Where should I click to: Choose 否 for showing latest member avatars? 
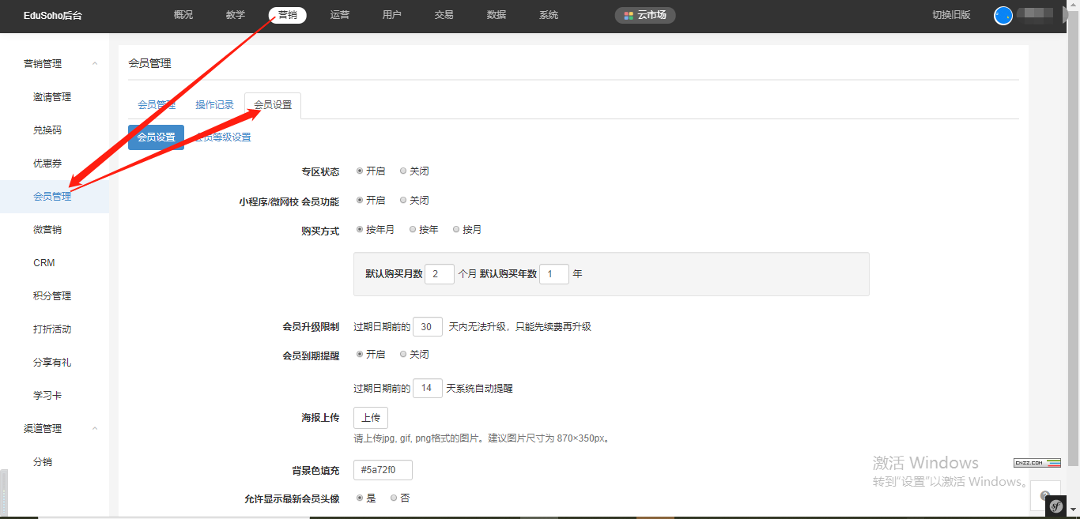[395, 498]
